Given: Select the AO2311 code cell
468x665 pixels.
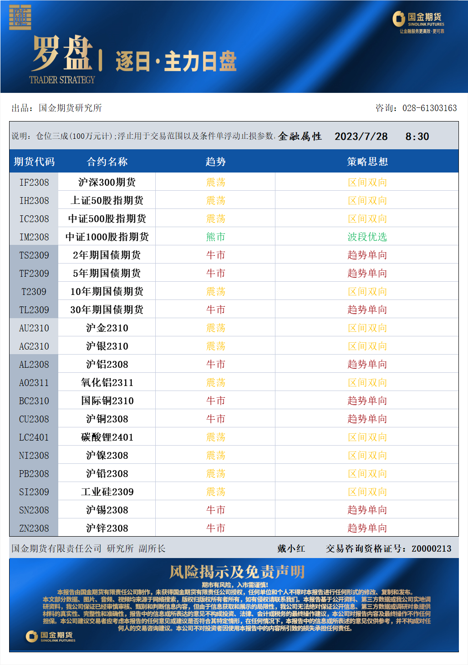Looking at the screenshot, I should [x=34, y=382].
